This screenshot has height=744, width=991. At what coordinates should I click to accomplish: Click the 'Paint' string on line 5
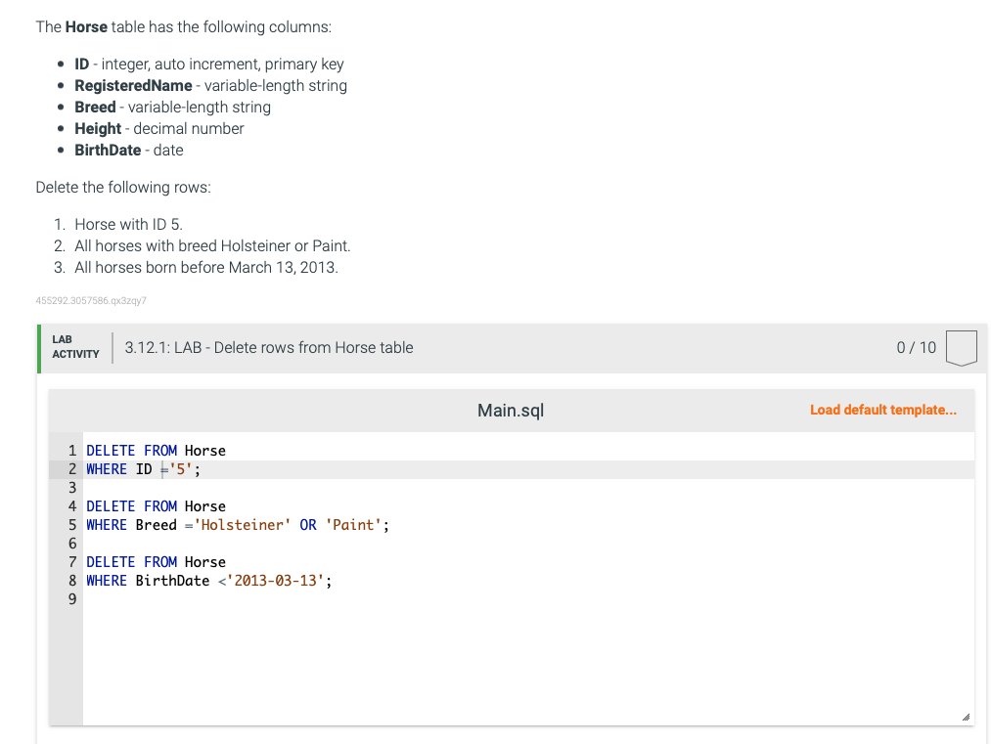coord(353,525)
